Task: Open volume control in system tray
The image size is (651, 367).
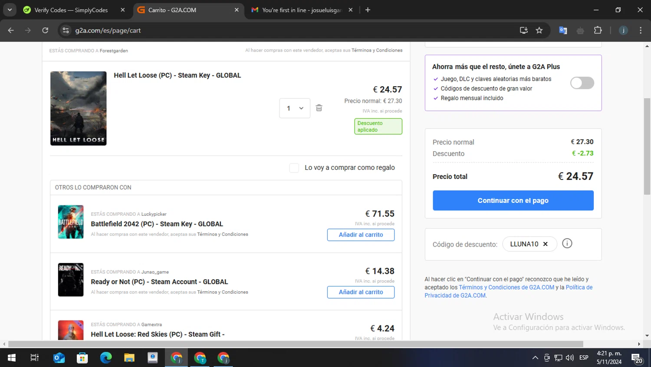Action: point(570,357)
